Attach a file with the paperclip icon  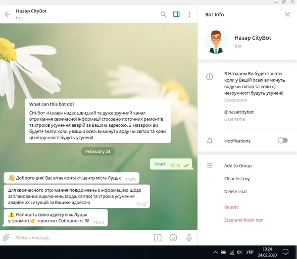6,237
